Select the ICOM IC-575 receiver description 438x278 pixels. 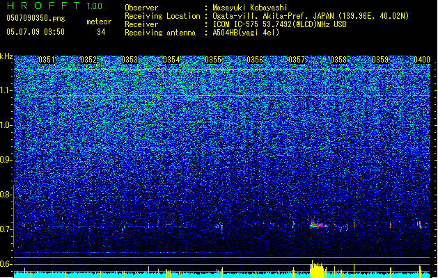point(280,24)
